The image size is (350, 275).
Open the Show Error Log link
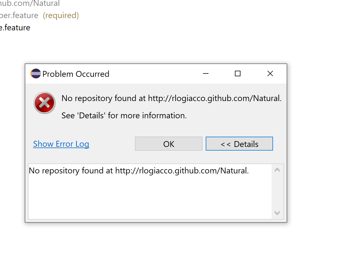click(x=61, y=144)
